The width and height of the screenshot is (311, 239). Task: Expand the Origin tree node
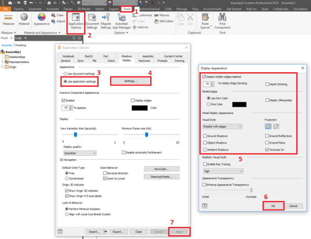[x=2, y=67]
